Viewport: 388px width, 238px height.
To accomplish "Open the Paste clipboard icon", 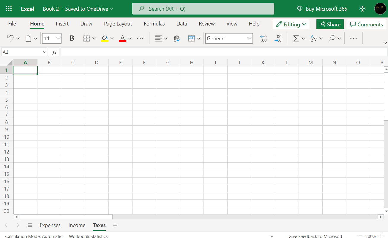I will tap(29, 38).
